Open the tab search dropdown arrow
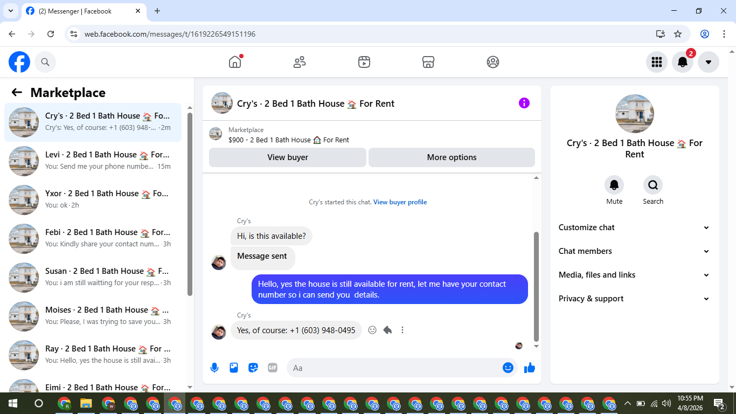736x414 pixels. click(10, 11)
